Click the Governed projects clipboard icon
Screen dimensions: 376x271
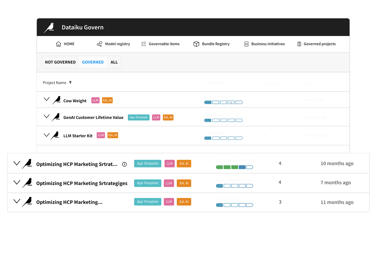299,44
